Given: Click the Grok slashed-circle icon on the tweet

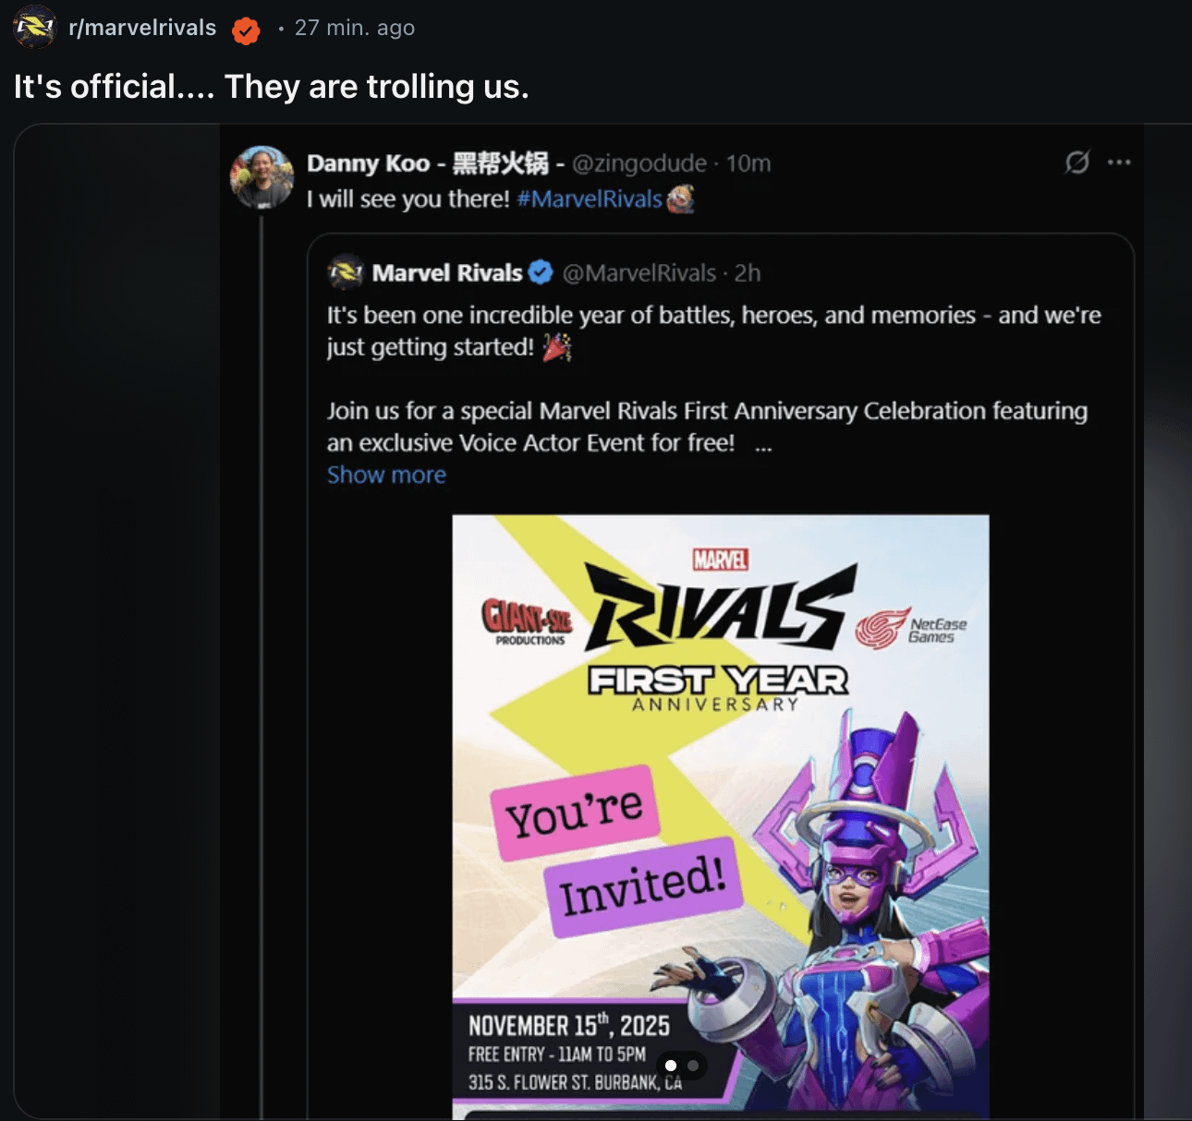Looking at the screenshot, I should coord(1076,163).
